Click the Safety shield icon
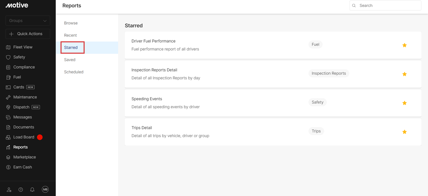The height and width of the screenshot is (196, 428). click(8, 57)
